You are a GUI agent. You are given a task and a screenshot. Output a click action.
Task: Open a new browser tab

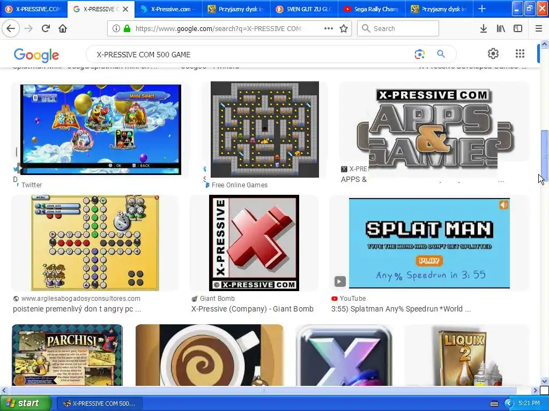[482, 9]
